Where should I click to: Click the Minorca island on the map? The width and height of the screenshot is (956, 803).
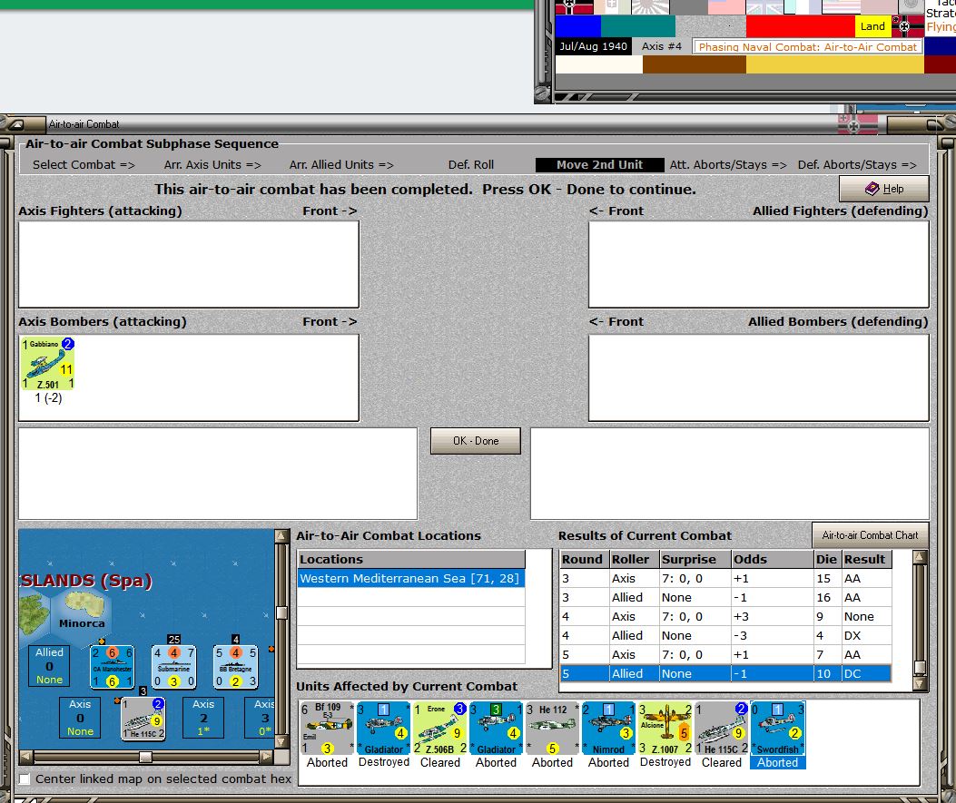click(x=85, y=604)
